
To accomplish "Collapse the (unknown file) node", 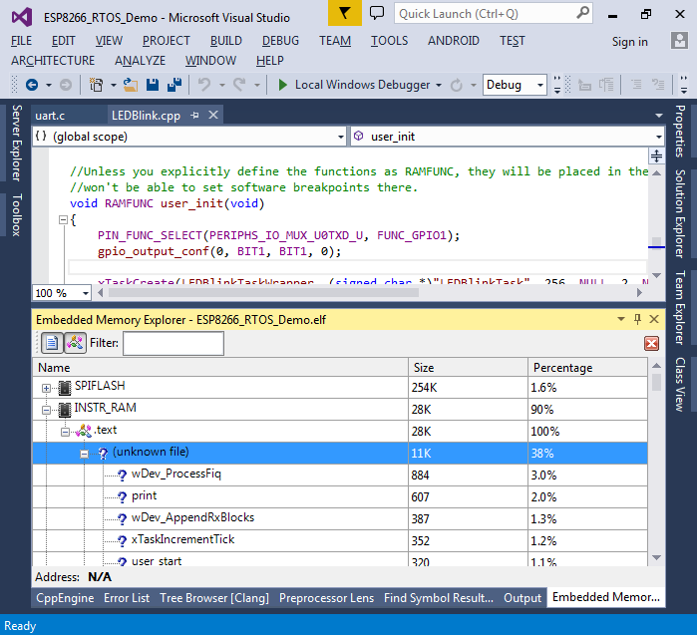I will (x=84, y=454).
